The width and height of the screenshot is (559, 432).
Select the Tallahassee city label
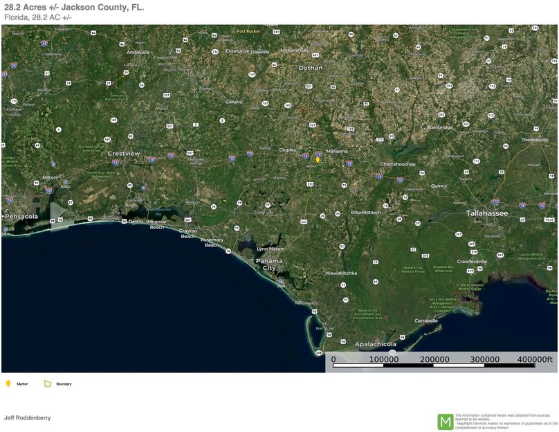pos(487,213)
